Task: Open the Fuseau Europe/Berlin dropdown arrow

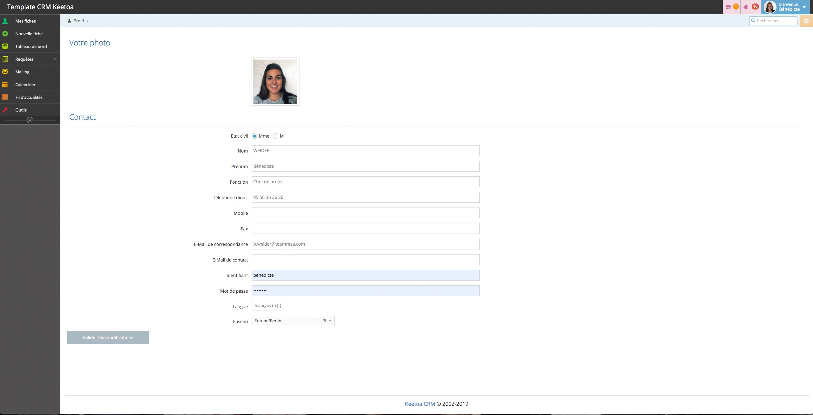Action: click(x=330, y=321)
